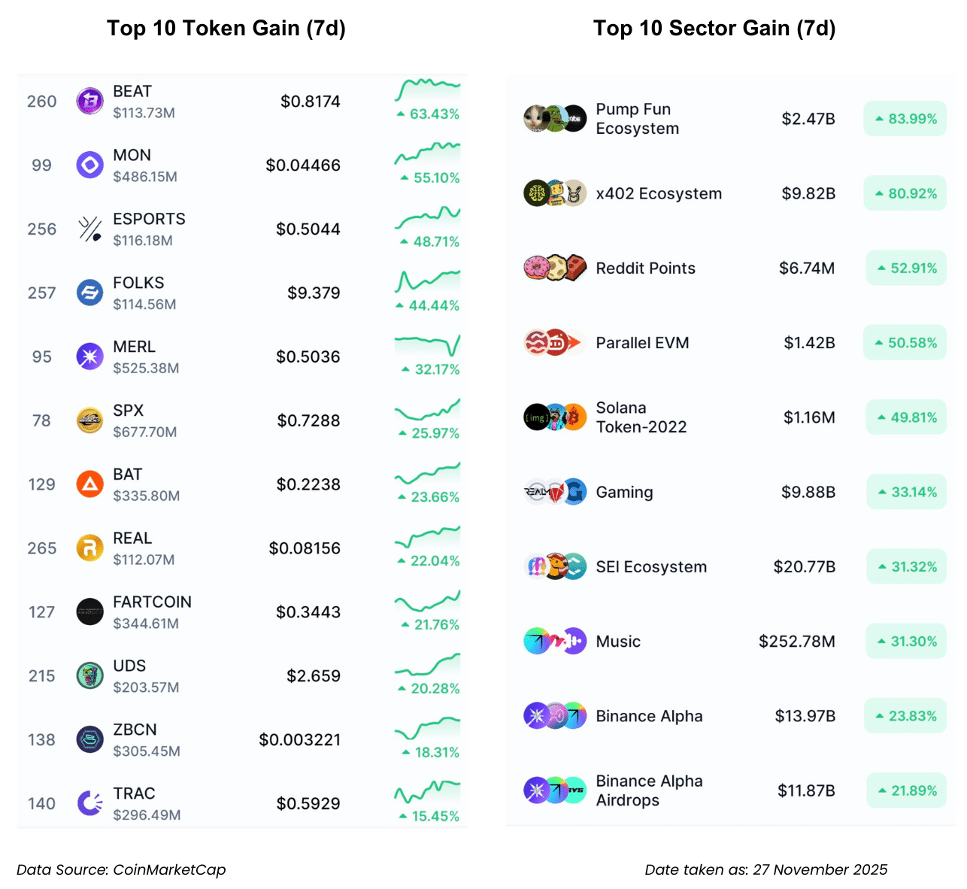967x889 pixels.
Task: Open the x402 Ecosystem sector link
Action: 659,194
